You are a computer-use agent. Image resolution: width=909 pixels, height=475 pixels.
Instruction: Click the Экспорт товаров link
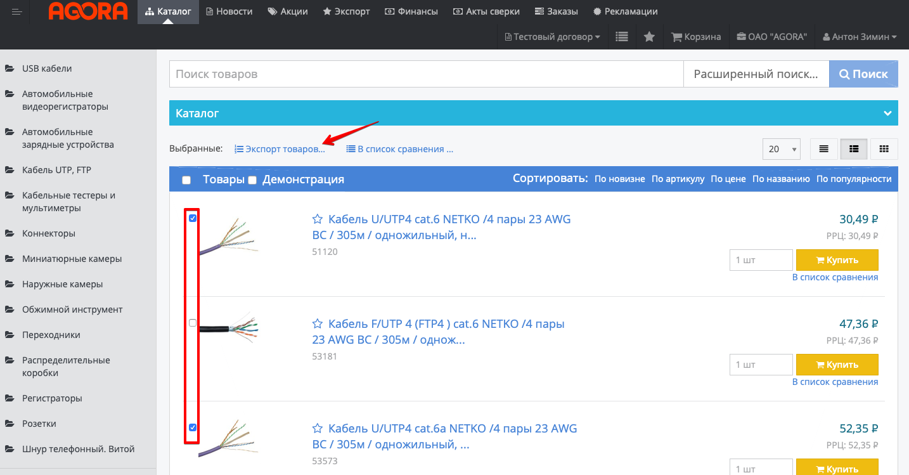280,149
